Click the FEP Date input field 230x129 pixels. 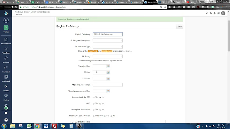99,79
